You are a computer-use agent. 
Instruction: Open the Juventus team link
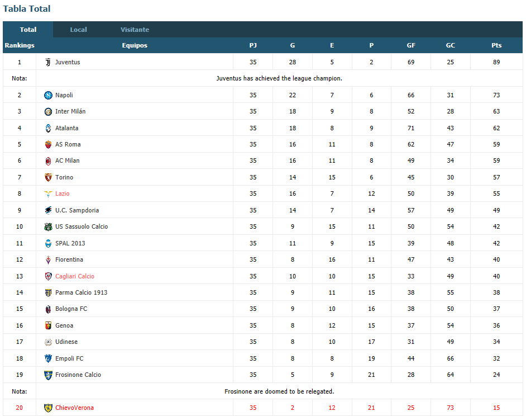pos(68,62)
